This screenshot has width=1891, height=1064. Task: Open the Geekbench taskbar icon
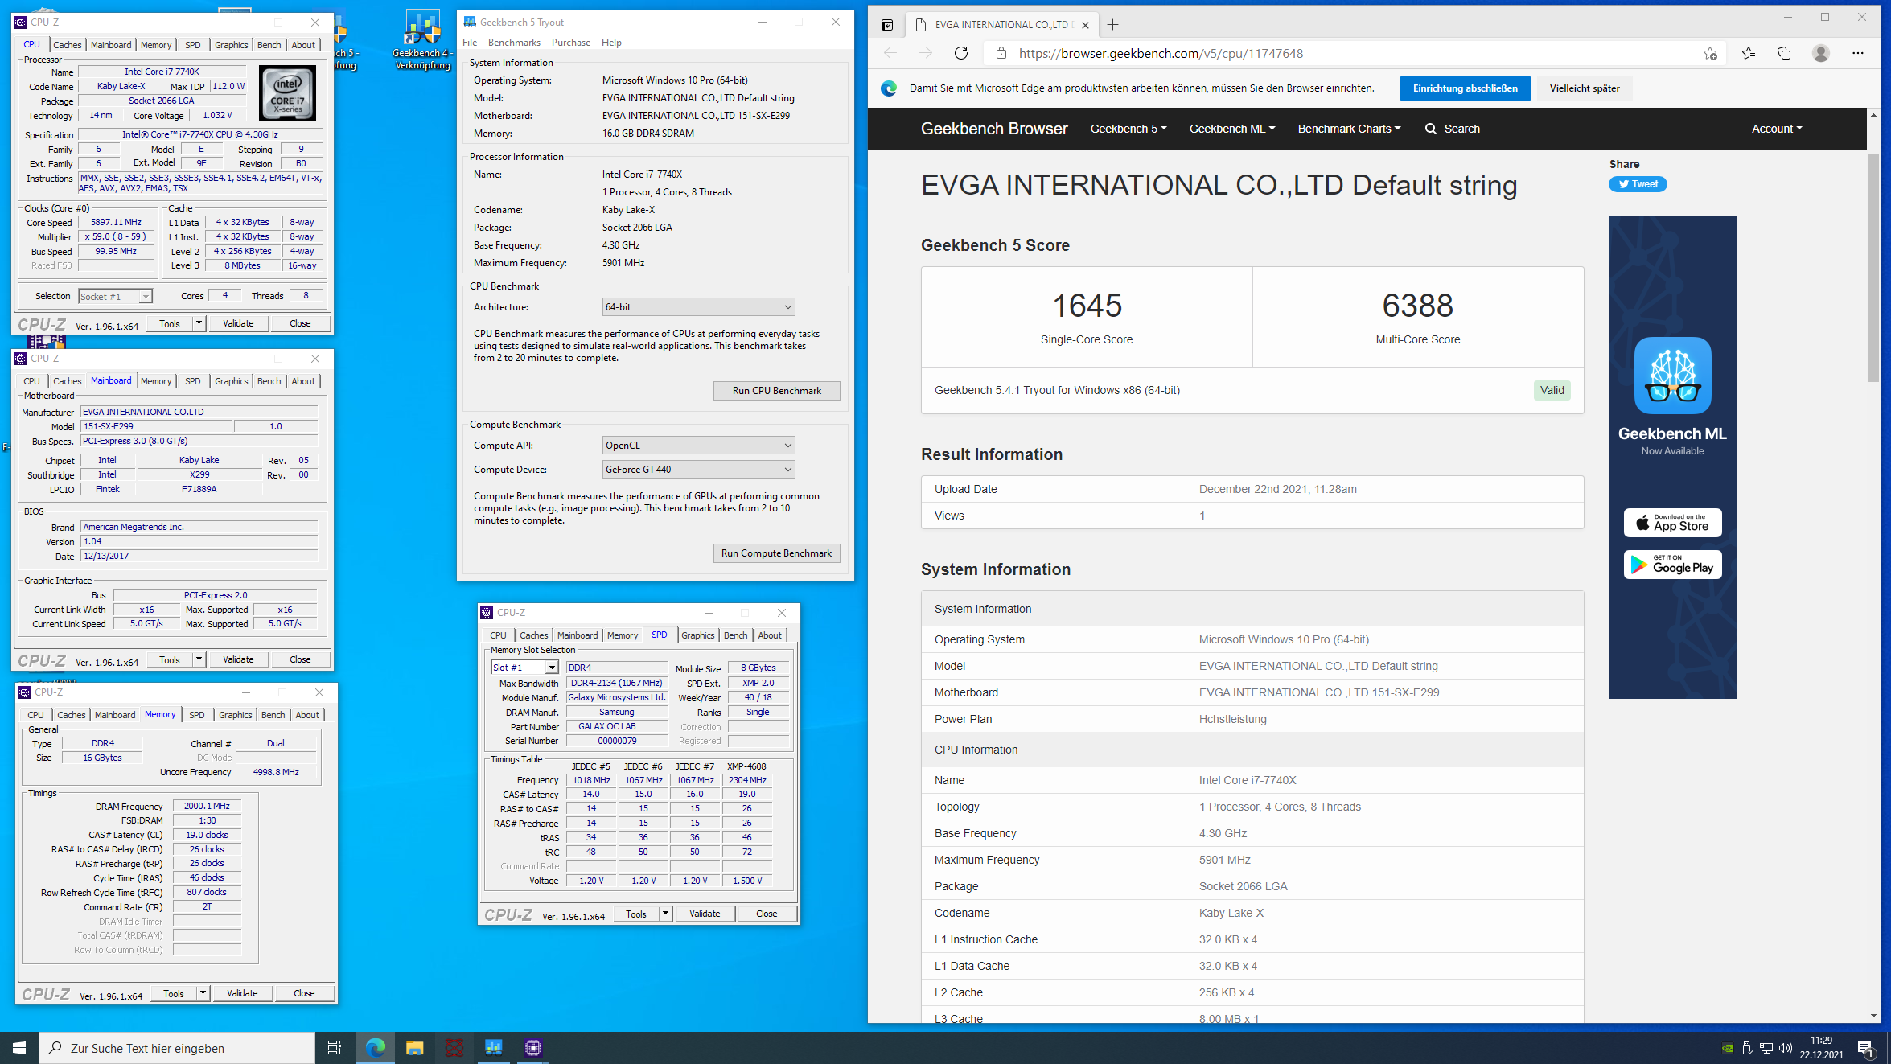click(x=493, y=1048)
